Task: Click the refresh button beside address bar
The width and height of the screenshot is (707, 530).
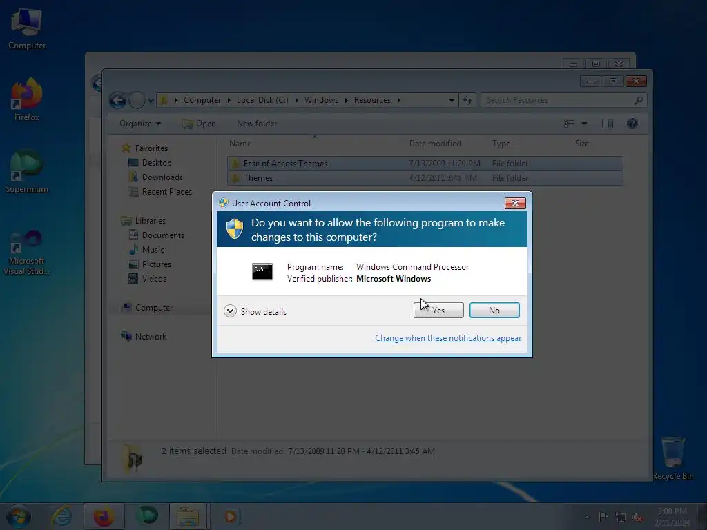Action: pos(467,101)
